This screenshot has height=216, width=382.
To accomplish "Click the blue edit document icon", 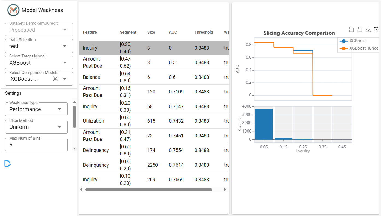I will 7,163.
